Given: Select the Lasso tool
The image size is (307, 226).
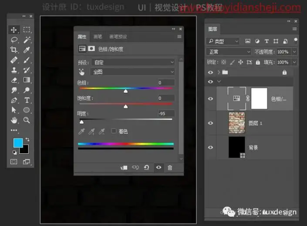Looking at the screenshot, I should 14,40.
